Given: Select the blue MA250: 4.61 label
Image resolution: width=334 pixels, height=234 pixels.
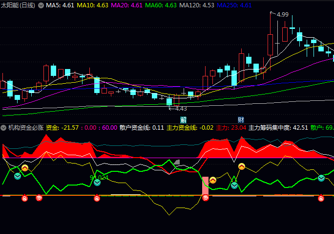Looking at the screenshot, I should pos(234,5).
